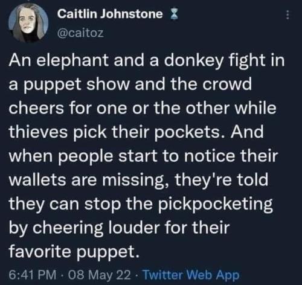The width and height of the screenshot is (302, 285).
Task: Click the word 'crowd' in the tweet
Action: pyautogui.click(x=227, y=84)
